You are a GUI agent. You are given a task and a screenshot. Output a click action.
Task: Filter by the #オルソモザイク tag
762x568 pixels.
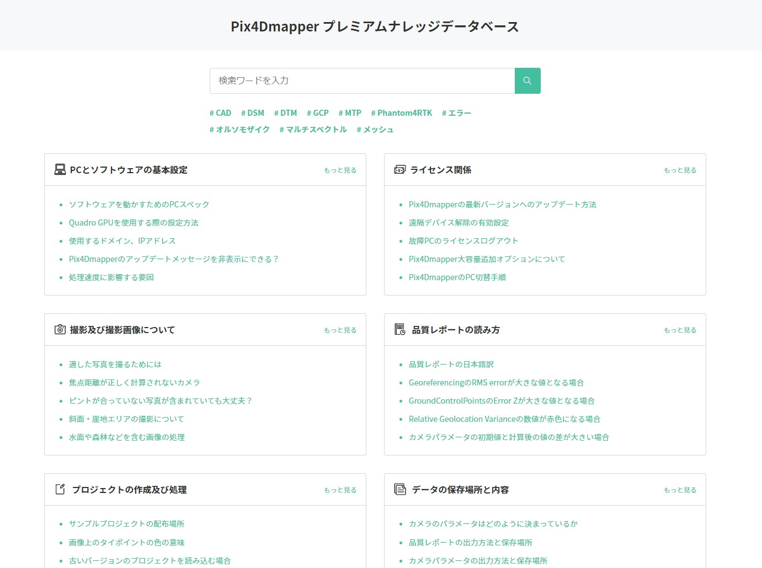239,130
